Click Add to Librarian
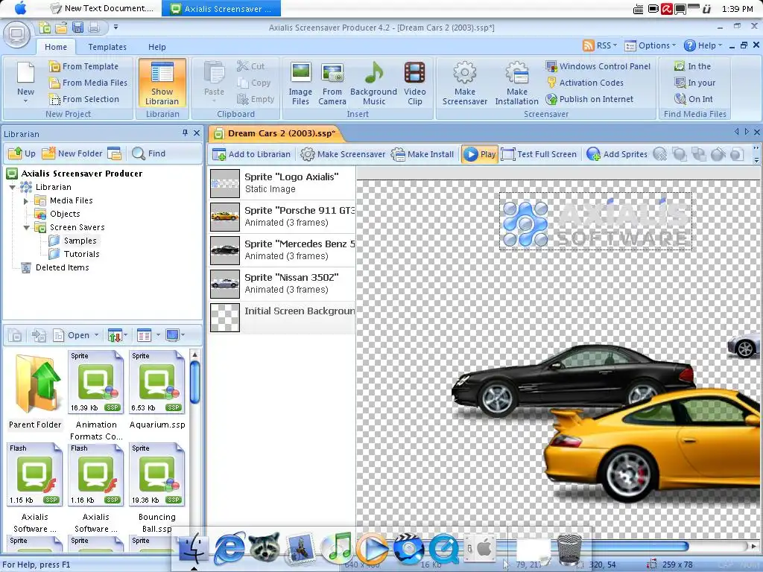Image resolution: width=763 pixels, height=572 pixels. tap(252, 155)
